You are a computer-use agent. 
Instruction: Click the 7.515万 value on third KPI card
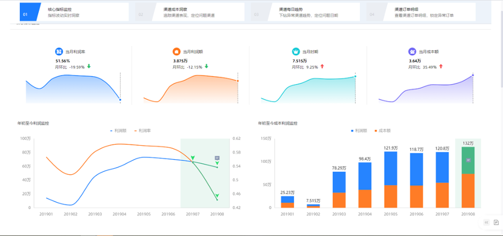[x=299, y=61]
